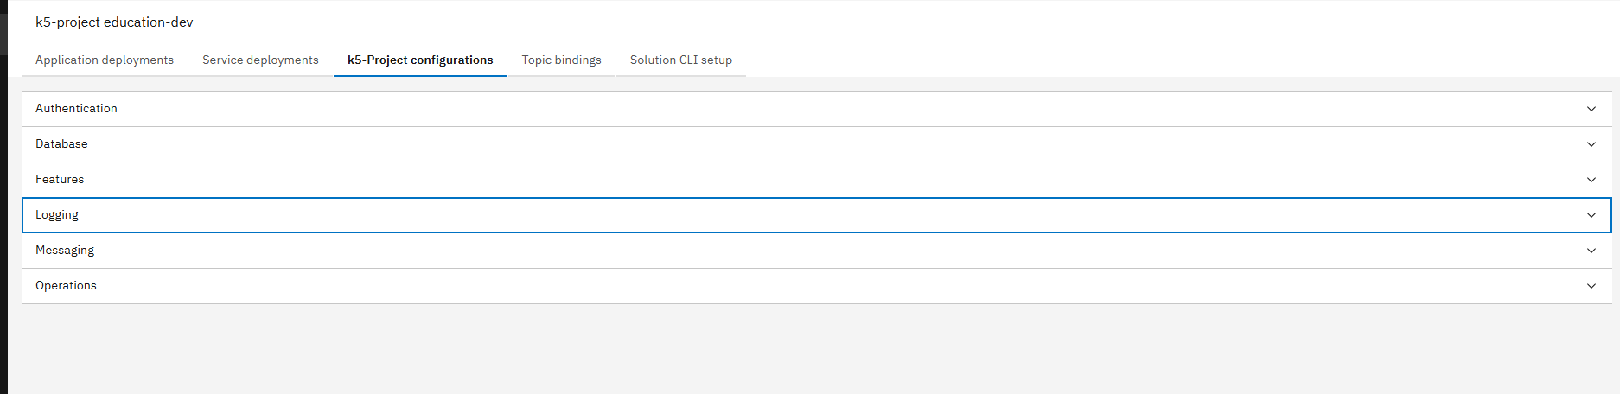The height and width of the screenshot is (394, 1620).
Task: Click the Authentication row chevron icon
Action: (x=1591, y=109)
